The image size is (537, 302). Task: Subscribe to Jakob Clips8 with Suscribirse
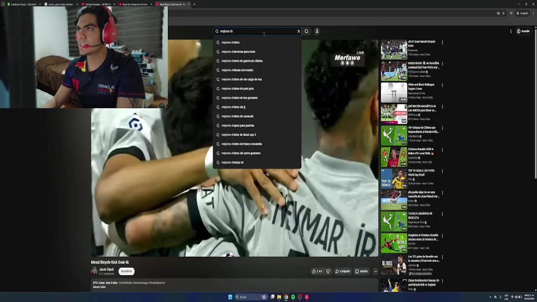click(x=126, y=271)
